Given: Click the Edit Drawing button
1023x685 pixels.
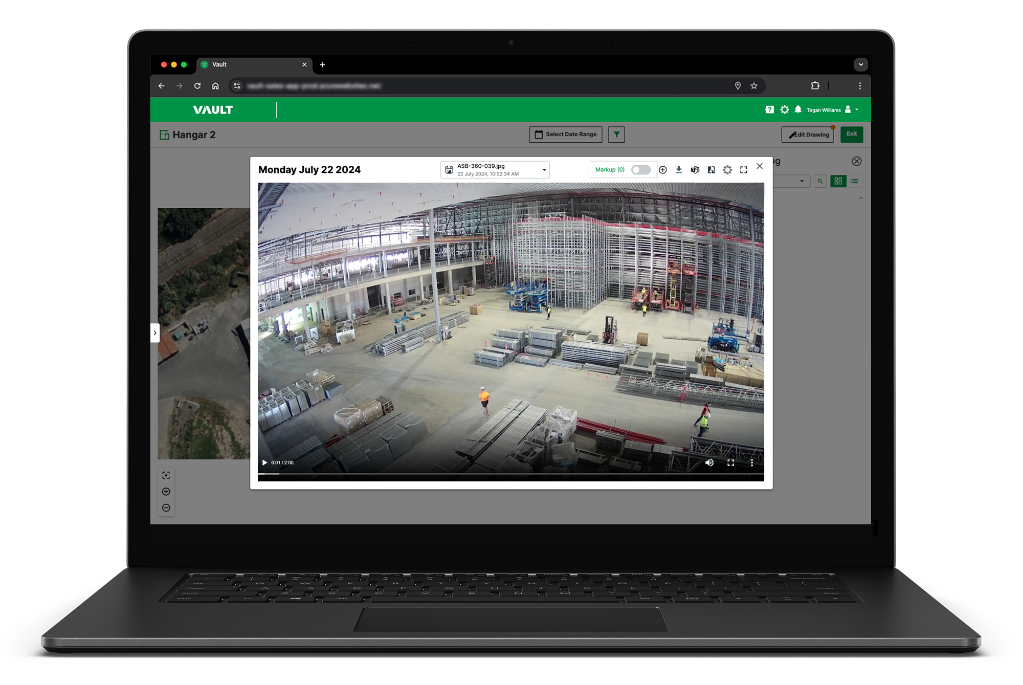Looking at the screenshot, I should point(808,135).
